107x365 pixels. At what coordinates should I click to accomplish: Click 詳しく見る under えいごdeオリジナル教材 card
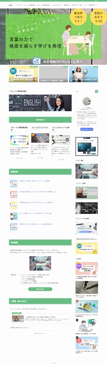[61, 160]
